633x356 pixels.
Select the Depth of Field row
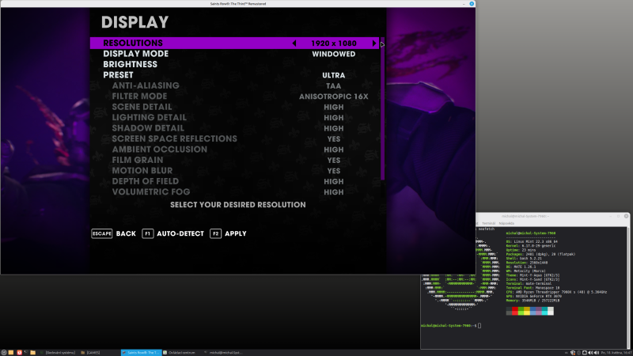click(x=234, y=181)
